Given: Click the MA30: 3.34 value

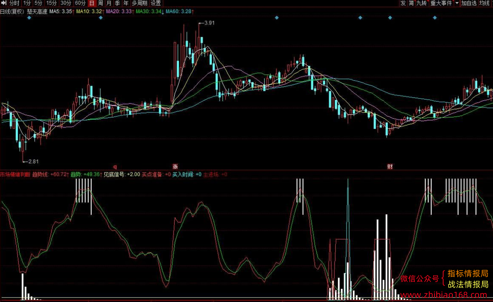Looking at the screenshot, I should point(150,12).
